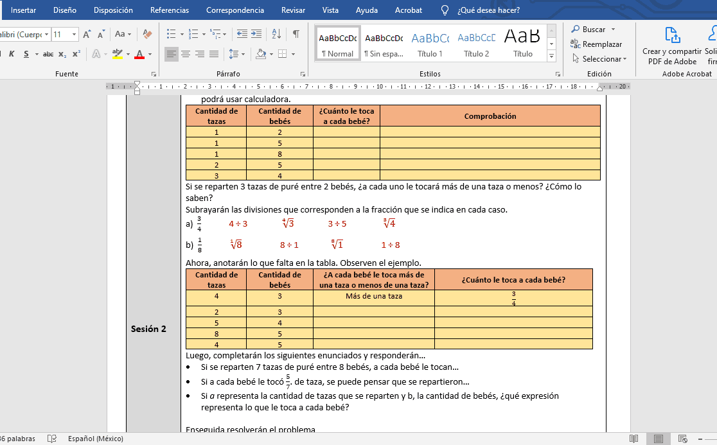This screenshot has width=717, height=445.
Task: Toggle subscript formatting
Action: (62, 54)
